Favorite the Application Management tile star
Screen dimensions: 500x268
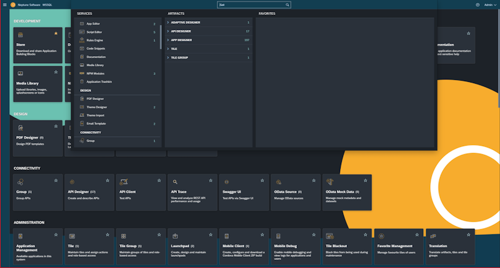[56, 234]
